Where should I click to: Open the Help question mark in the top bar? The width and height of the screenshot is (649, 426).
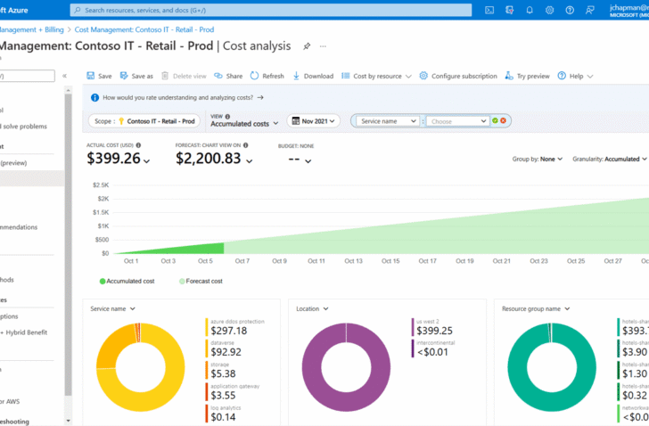(570, 11)
